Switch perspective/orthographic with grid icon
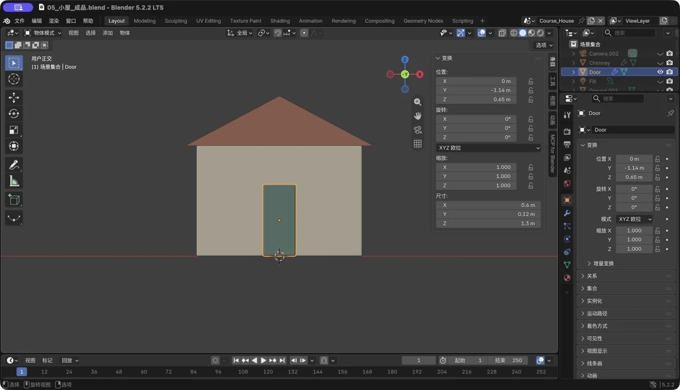Image resolution: width=680 pixels, height=390 pixels. [418, 143]
